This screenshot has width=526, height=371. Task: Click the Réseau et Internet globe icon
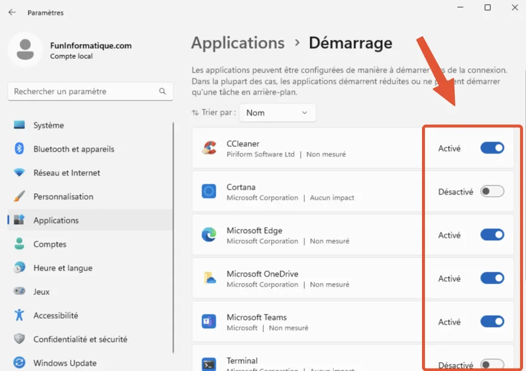pyautogui.click(x=18, y=172)
